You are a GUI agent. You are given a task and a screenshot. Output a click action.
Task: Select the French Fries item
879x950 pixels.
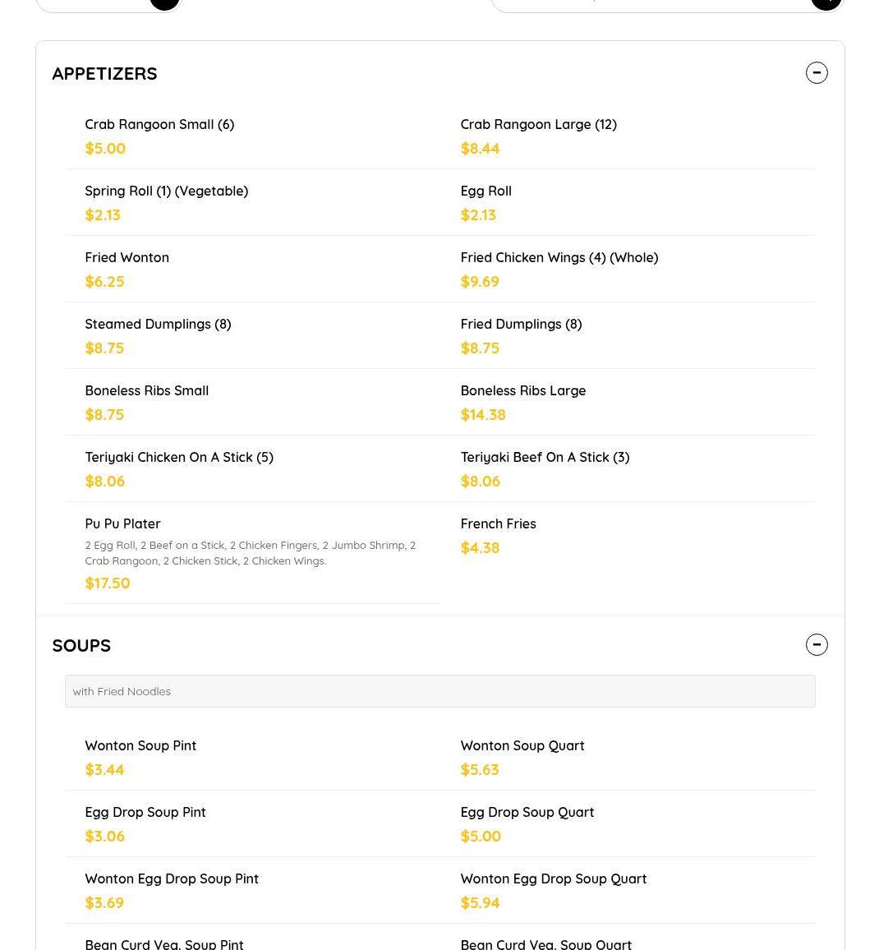tap(498, 524)
